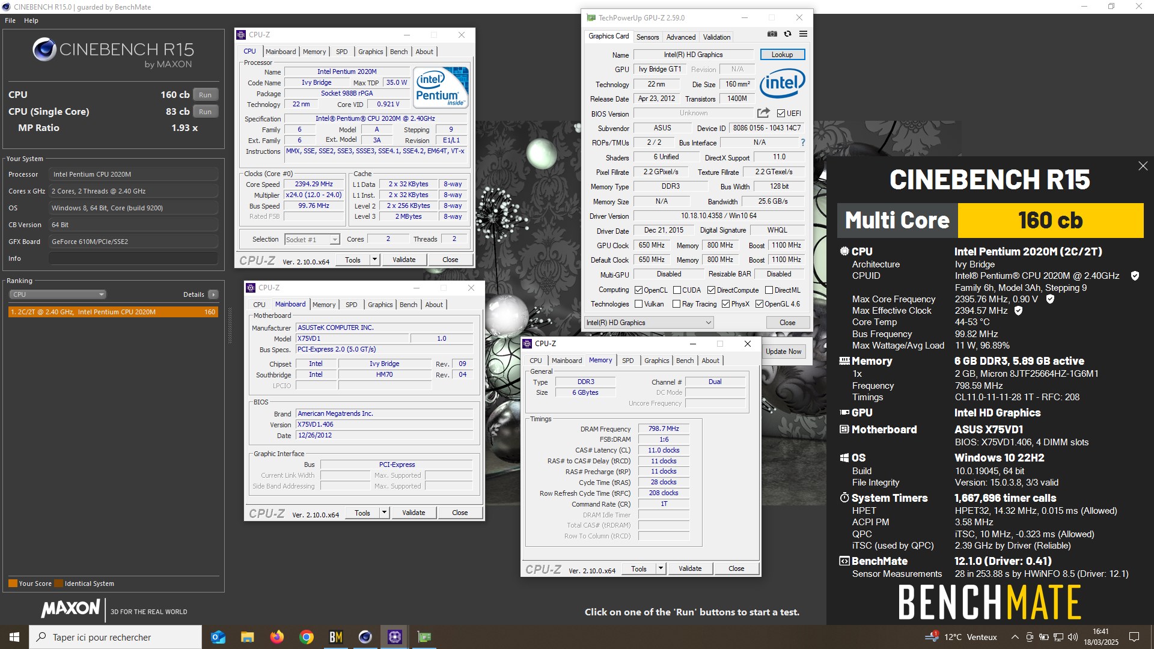
Task: Select the Intel Pentium 2020M ranking row
Action: 113,312
